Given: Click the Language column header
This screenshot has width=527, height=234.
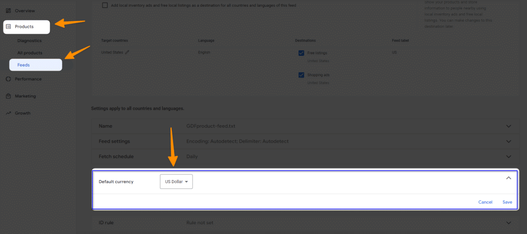Looking at the screenshot, I should pyautogui.click(x=206, y=40).
